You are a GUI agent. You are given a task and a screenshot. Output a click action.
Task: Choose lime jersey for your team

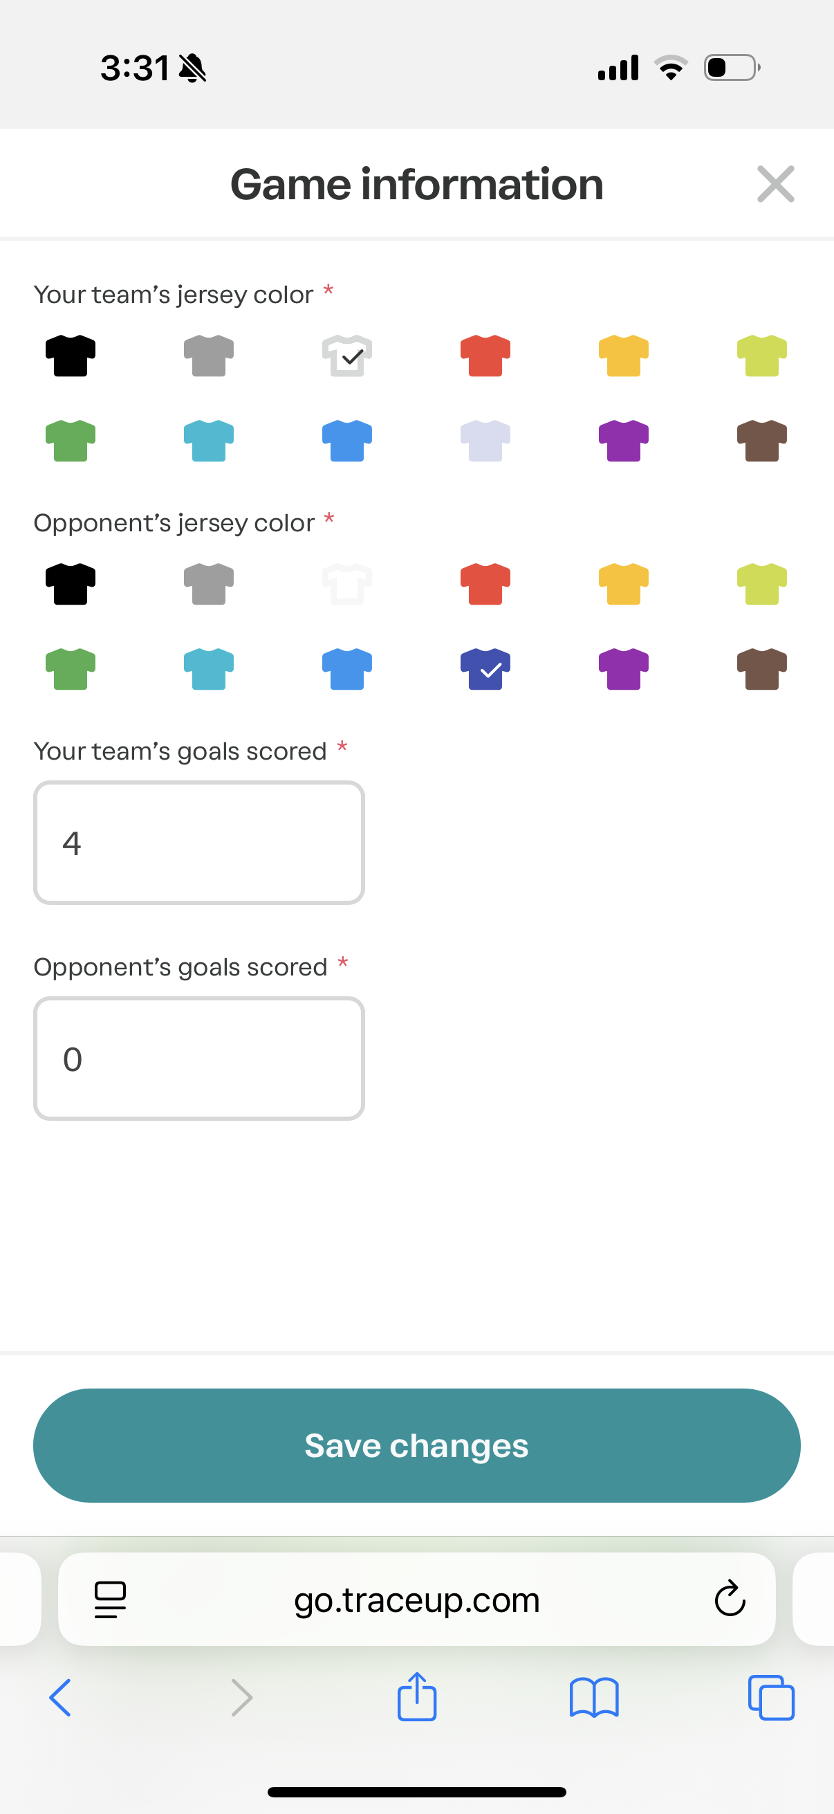pyautogui.click(x=761, y=356)
